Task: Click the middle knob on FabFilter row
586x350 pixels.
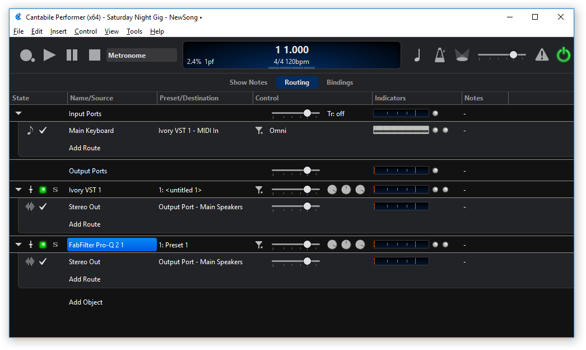Action: point(346,245)
